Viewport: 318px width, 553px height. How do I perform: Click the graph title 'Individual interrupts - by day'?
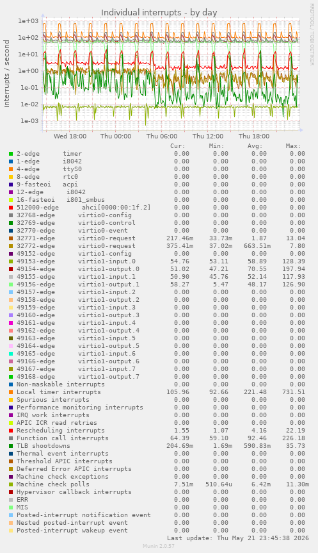tap(159, 13)
